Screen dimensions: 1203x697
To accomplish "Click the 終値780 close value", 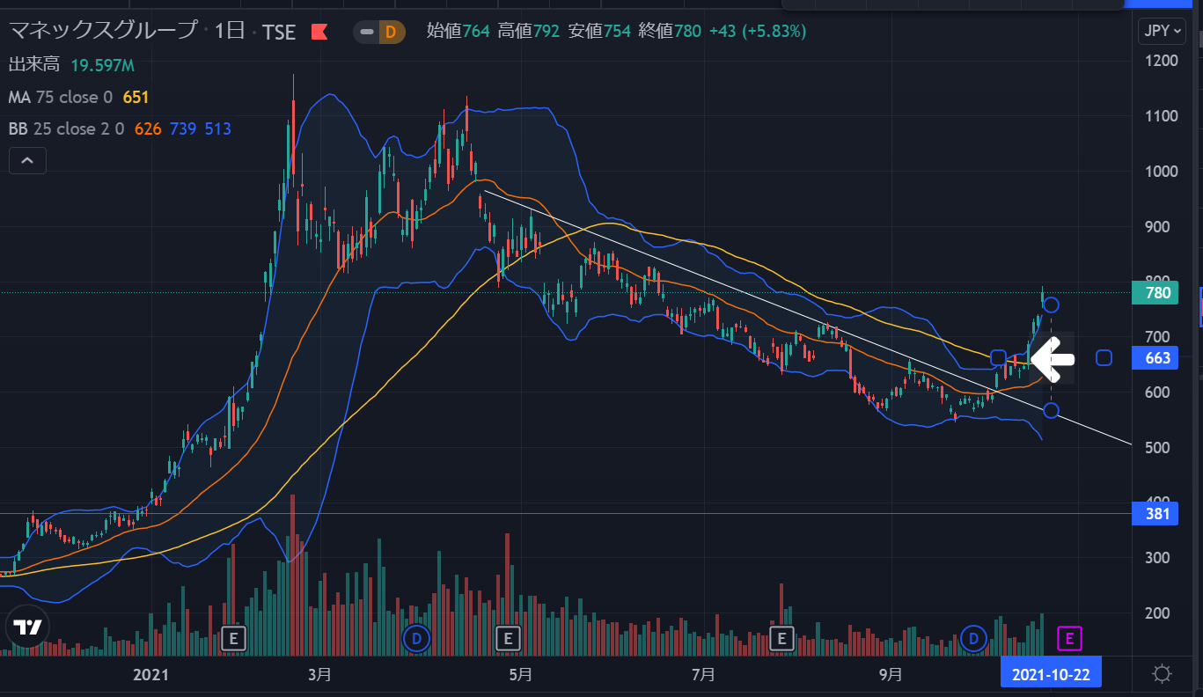I will click(669, 32).
